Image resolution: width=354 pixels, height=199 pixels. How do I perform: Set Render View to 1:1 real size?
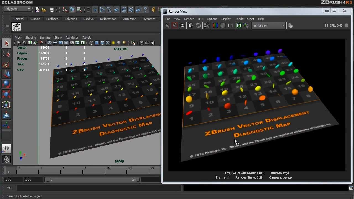(230, 25)
